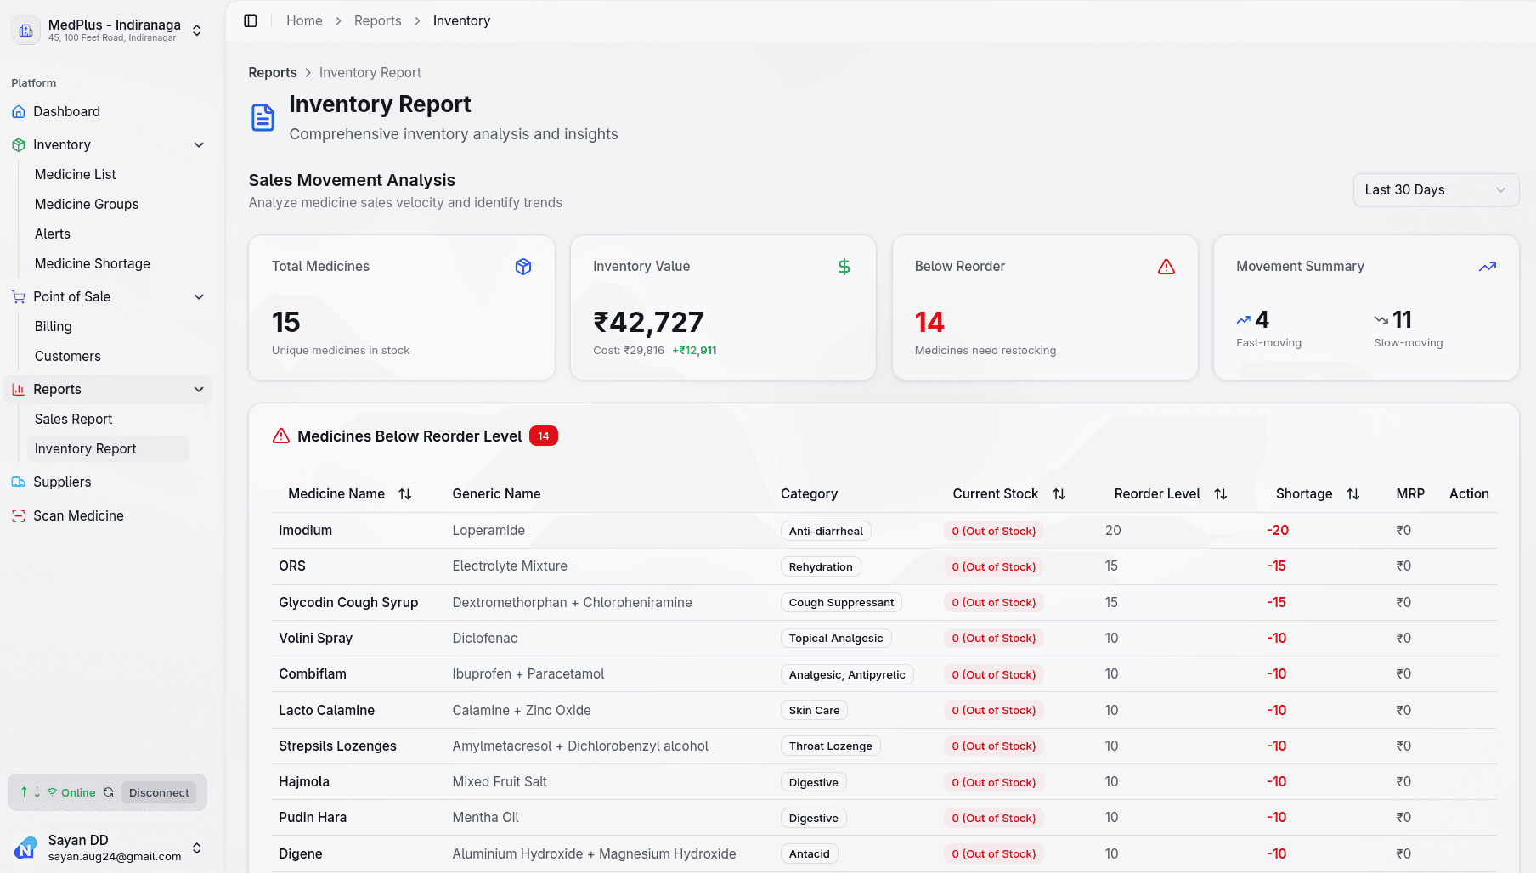Screen dimensions: 1536x873
Task: Click the red 14 count badge
Action: pyautogui.click(x=544, y=436)
